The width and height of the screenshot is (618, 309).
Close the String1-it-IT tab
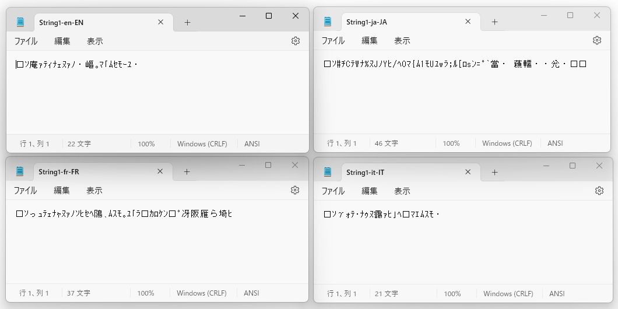468,172
